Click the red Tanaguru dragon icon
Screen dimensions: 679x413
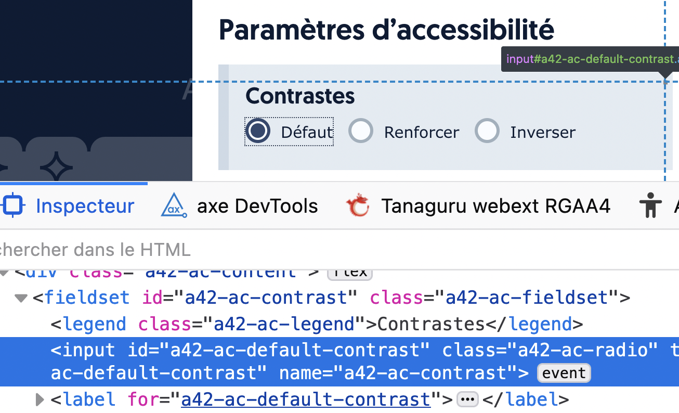pos(358,206)
